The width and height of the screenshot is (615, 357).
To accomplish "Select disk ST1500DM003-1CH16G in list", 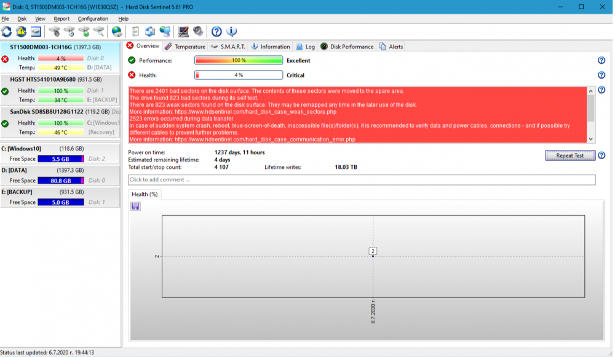I will point(60,58).
